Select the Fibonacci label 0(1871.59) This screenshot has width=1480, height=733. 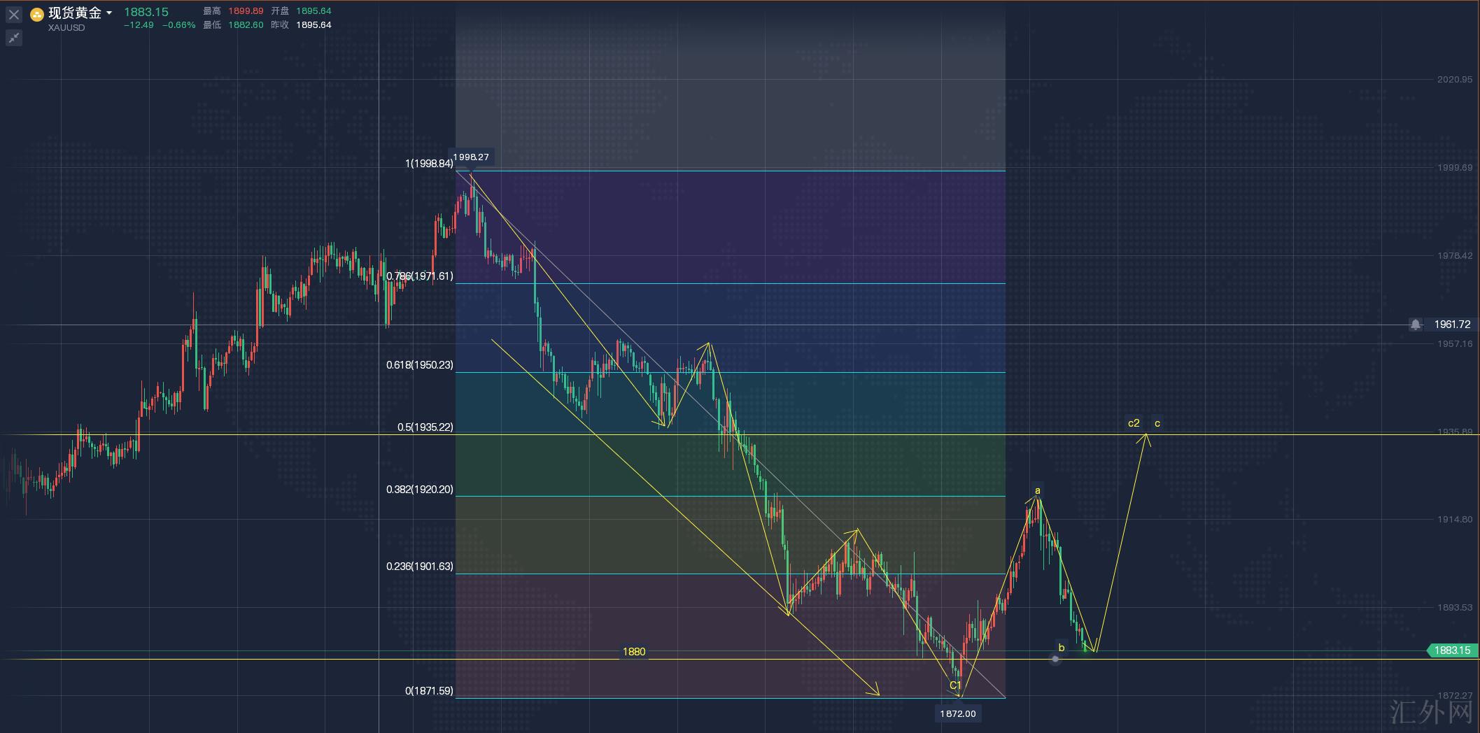[429, 691]
